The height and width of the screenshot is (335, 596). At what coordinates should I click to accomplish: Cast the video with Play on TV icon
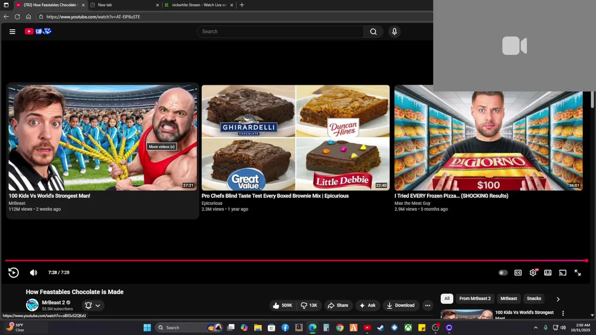563,273
